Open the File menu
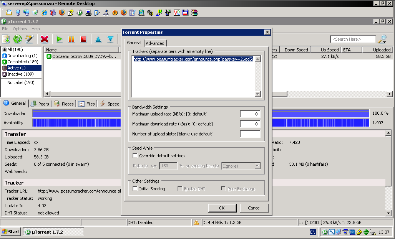The image size is (395, 239). tap(5, 29)
